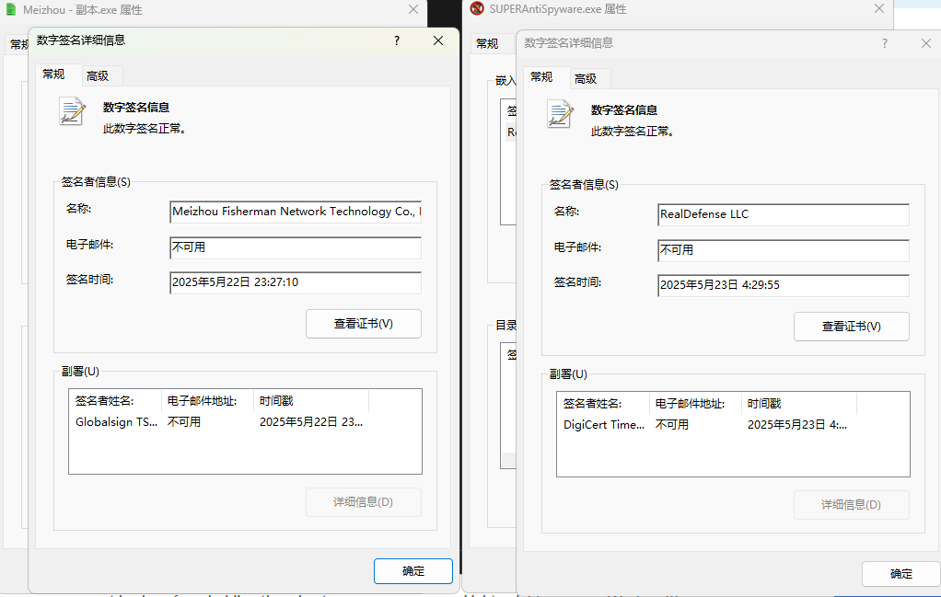Click 此数字签名正常 status text in RealDefense dialog
The image size is (941, 597).
(632, 132)
